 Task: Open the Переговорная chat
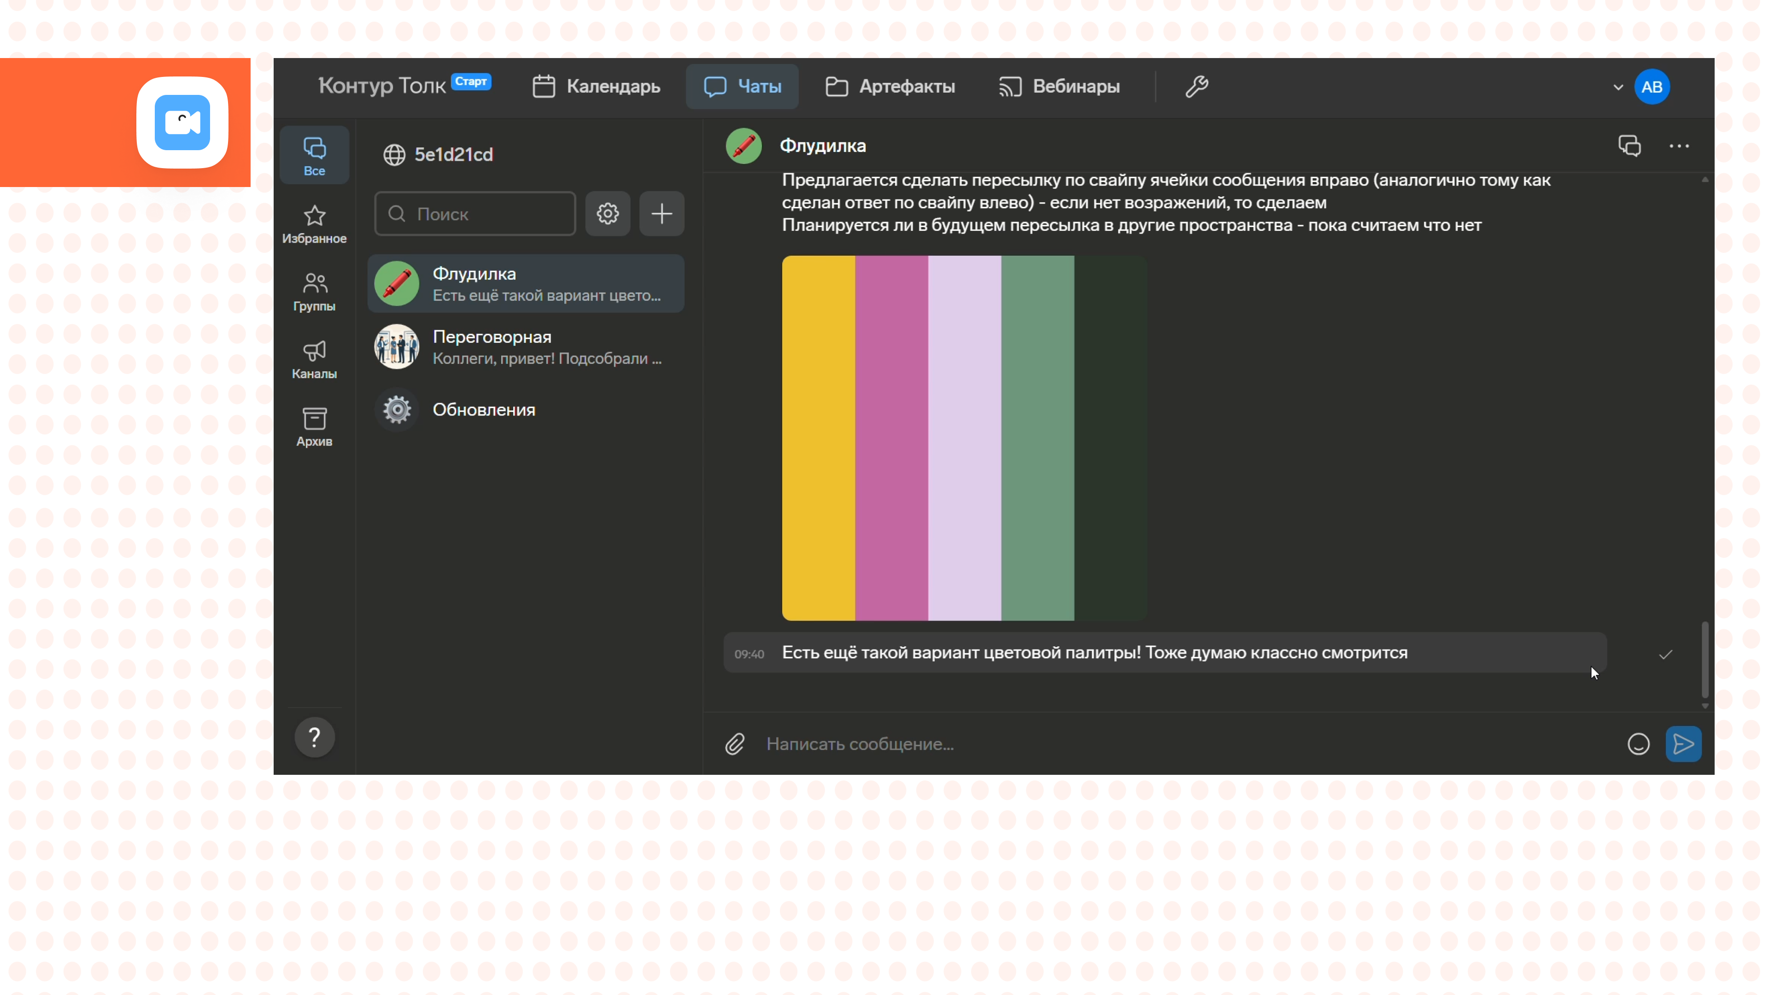[525, 347]
